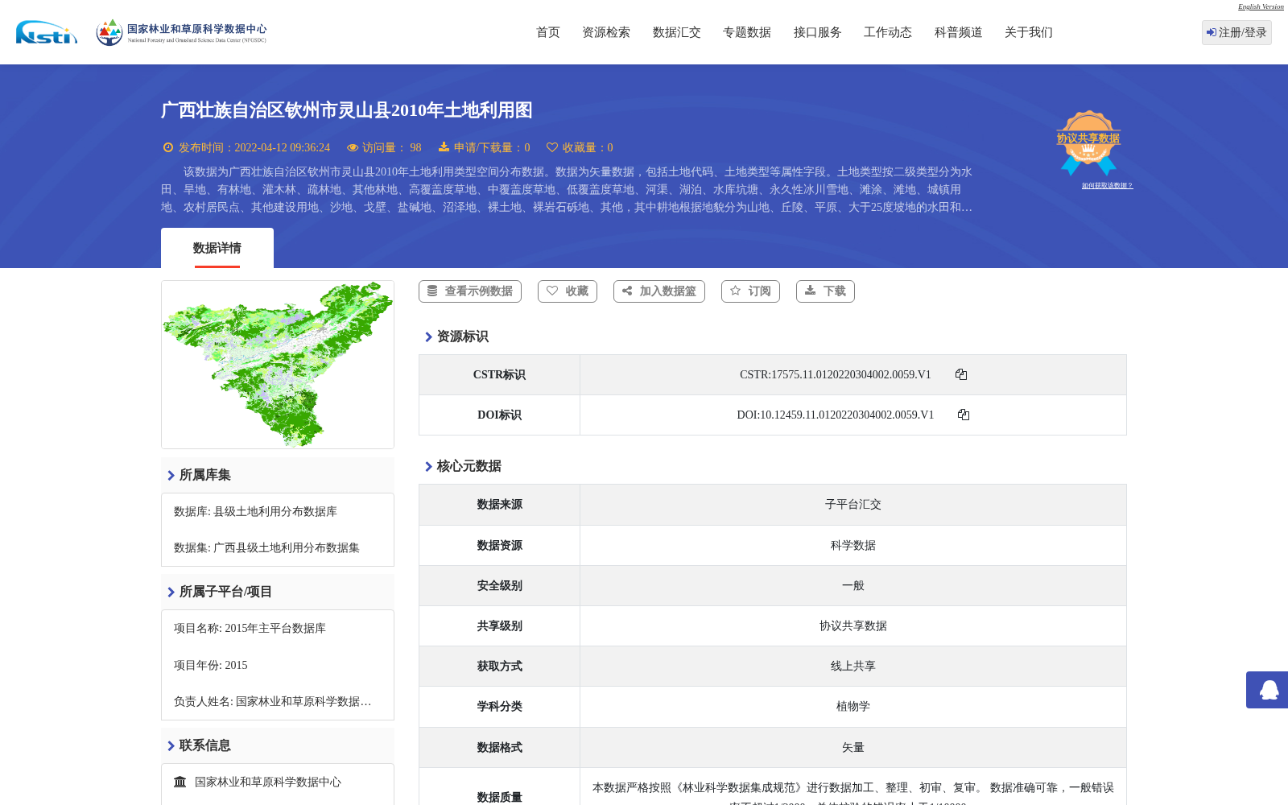
Task: Click the 收藏 favorite button
Action: [x=568, y=291]
